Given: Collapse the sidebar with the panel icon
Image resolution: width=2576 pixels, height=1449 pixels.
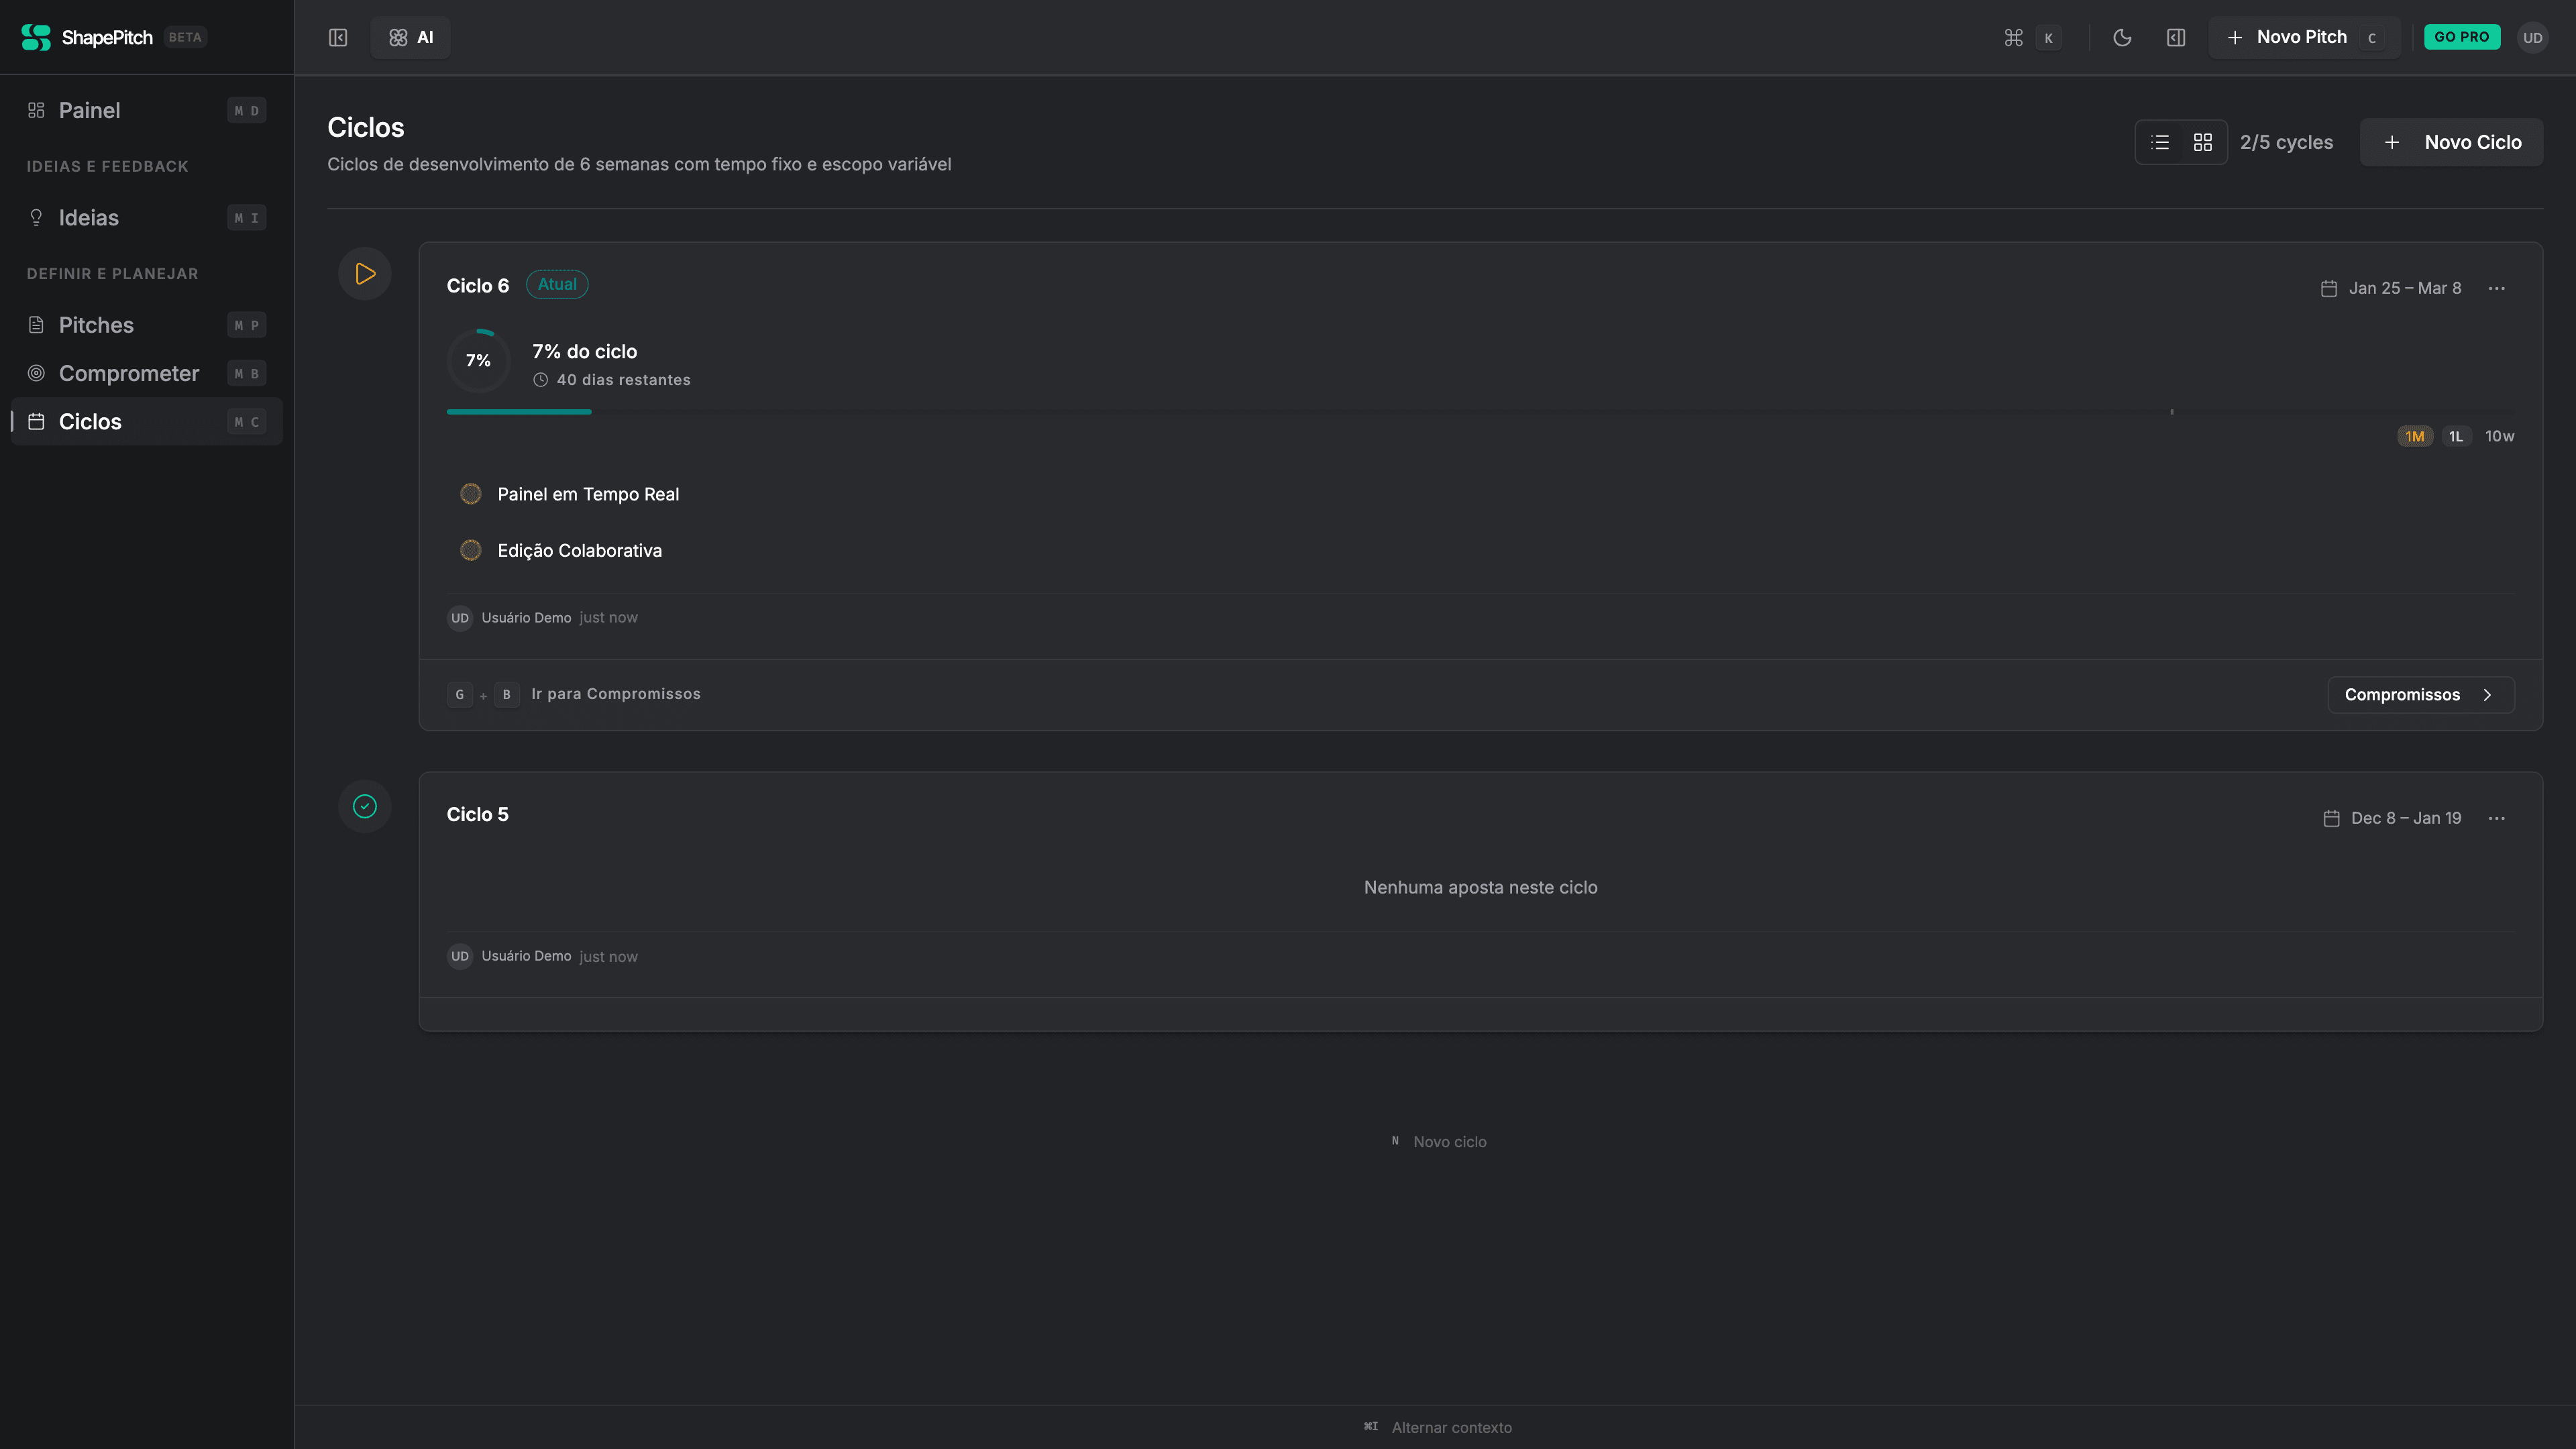Looking at the screenshot, I should point(338,37).
